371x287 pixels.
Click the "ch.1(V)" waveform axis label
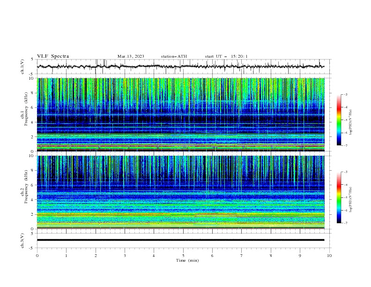coord(22,67)
